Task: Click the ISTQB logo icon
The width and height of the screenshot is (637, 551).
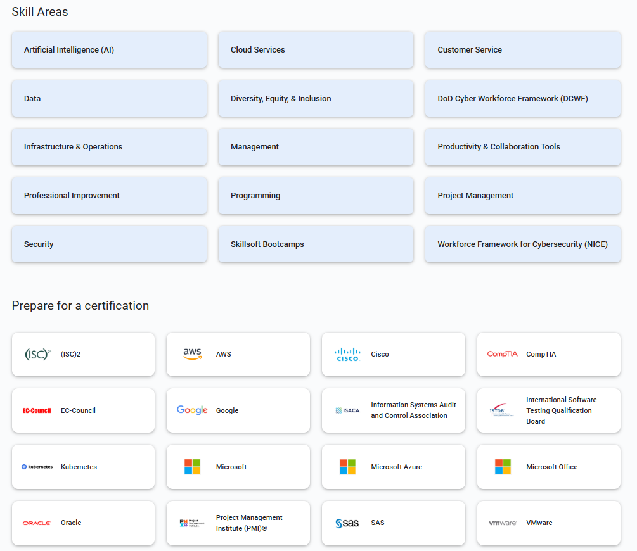Action: click(x=502, y=410)
